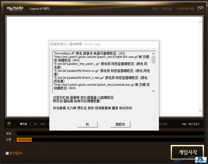Image resolution: width=208 pixels, height=164 pixels.
Task: Click the 현재 progress bar
Action: (x=111, y=133)
